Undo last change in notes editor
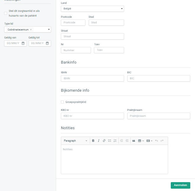 click(x=157, y=141)
